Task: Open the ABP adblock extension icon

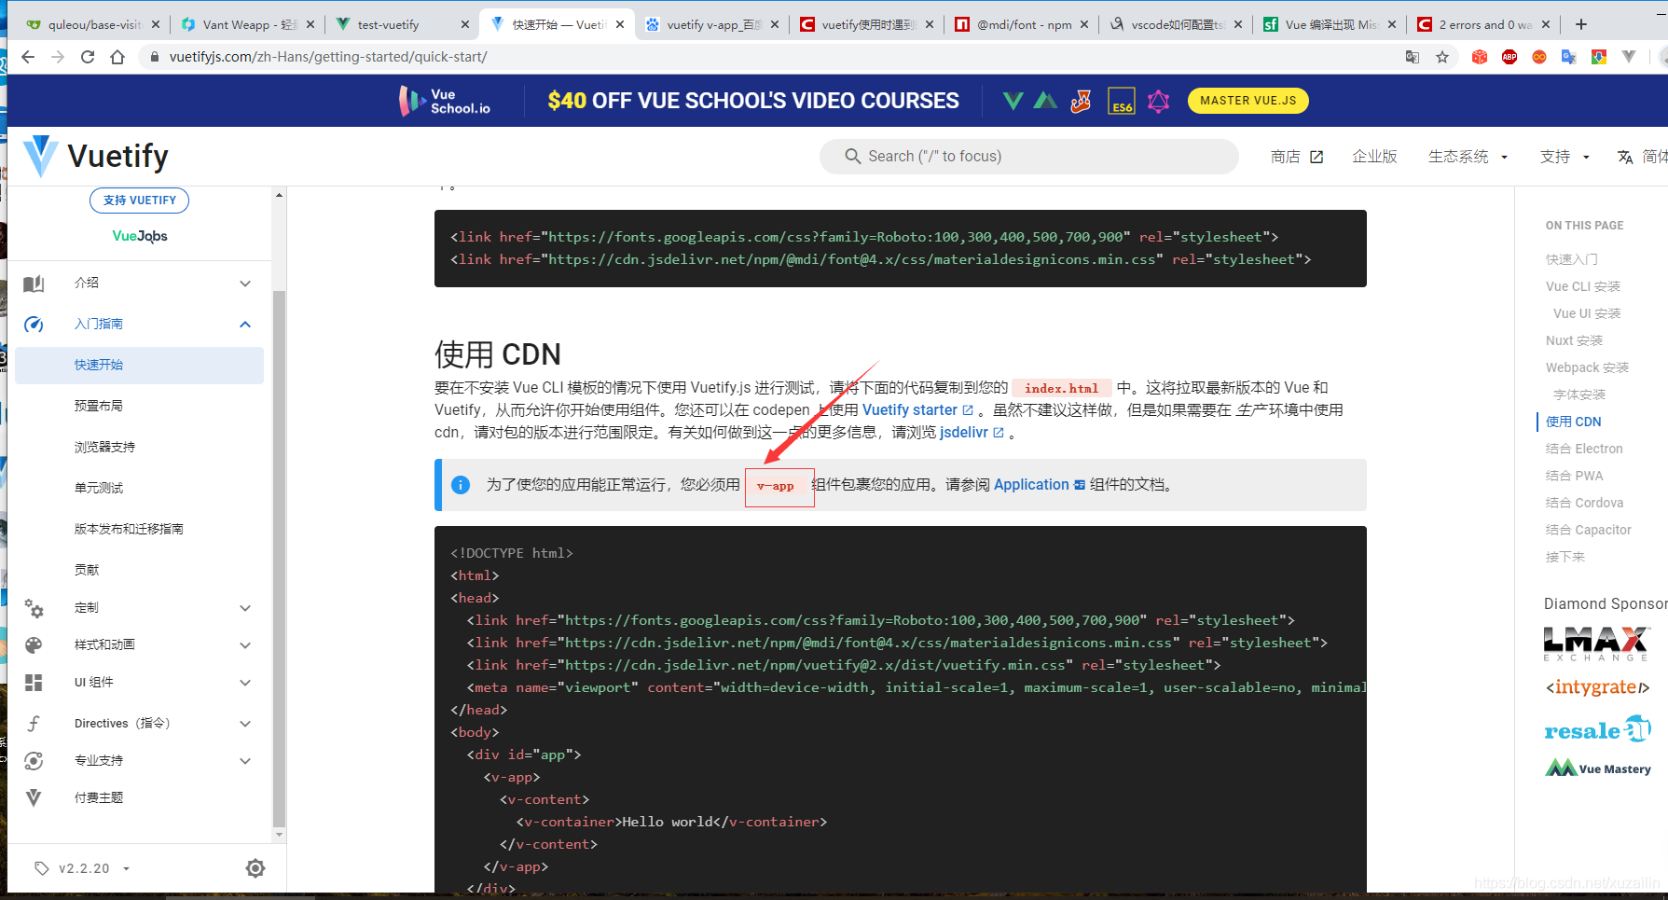Action: coord(1509,57)
